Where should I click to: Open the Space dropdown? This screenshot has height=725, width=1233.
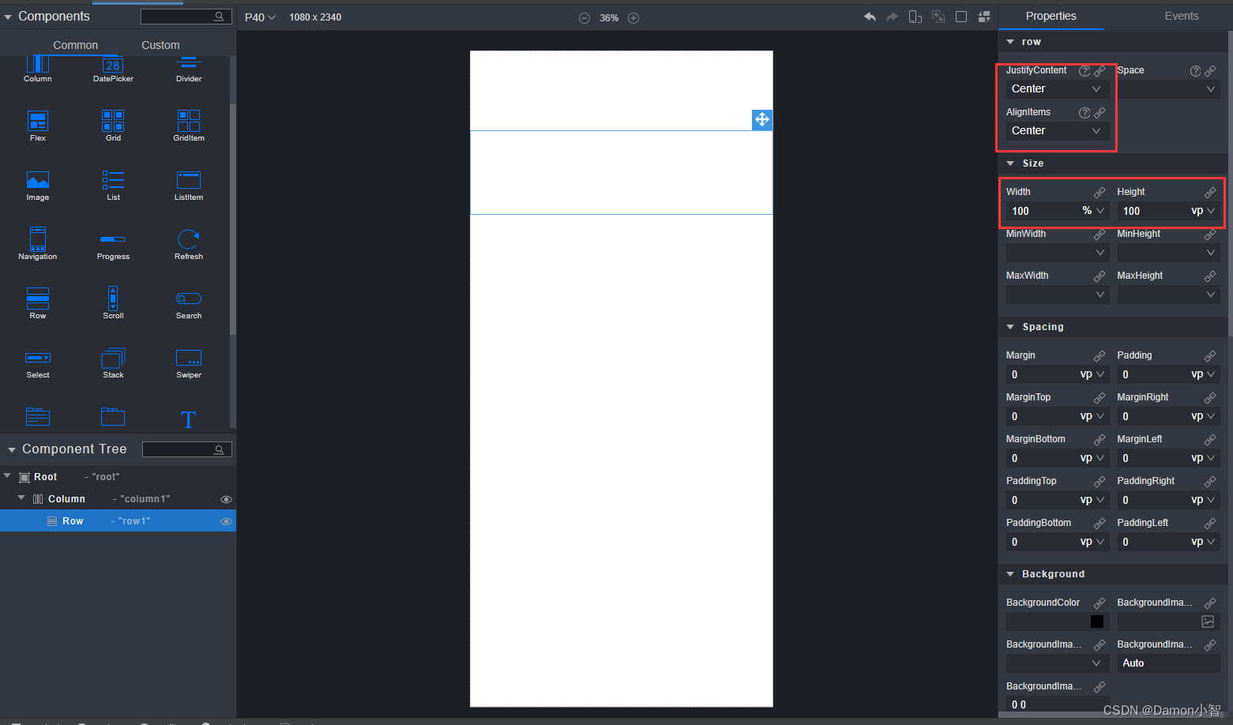pyautogui.click(x=1168, y=89)
